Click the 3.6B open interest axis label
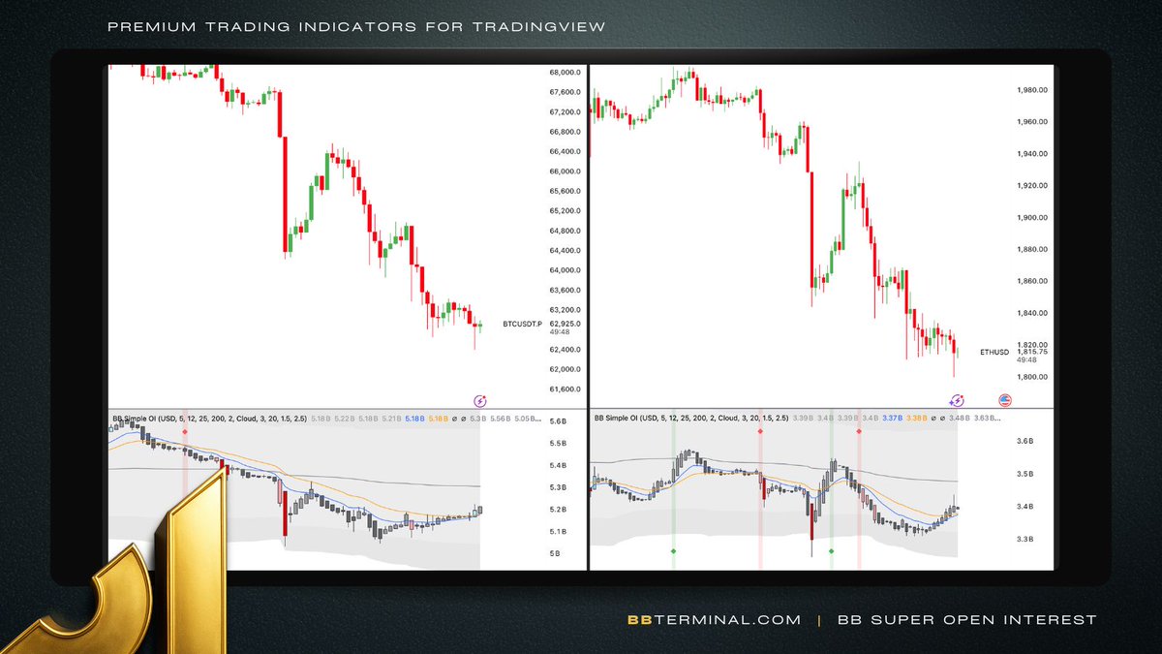 [x=1024, y=441]
